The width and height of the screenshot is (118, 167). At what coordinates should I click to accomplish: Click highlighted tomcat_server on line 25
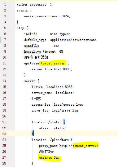[85, 146]
